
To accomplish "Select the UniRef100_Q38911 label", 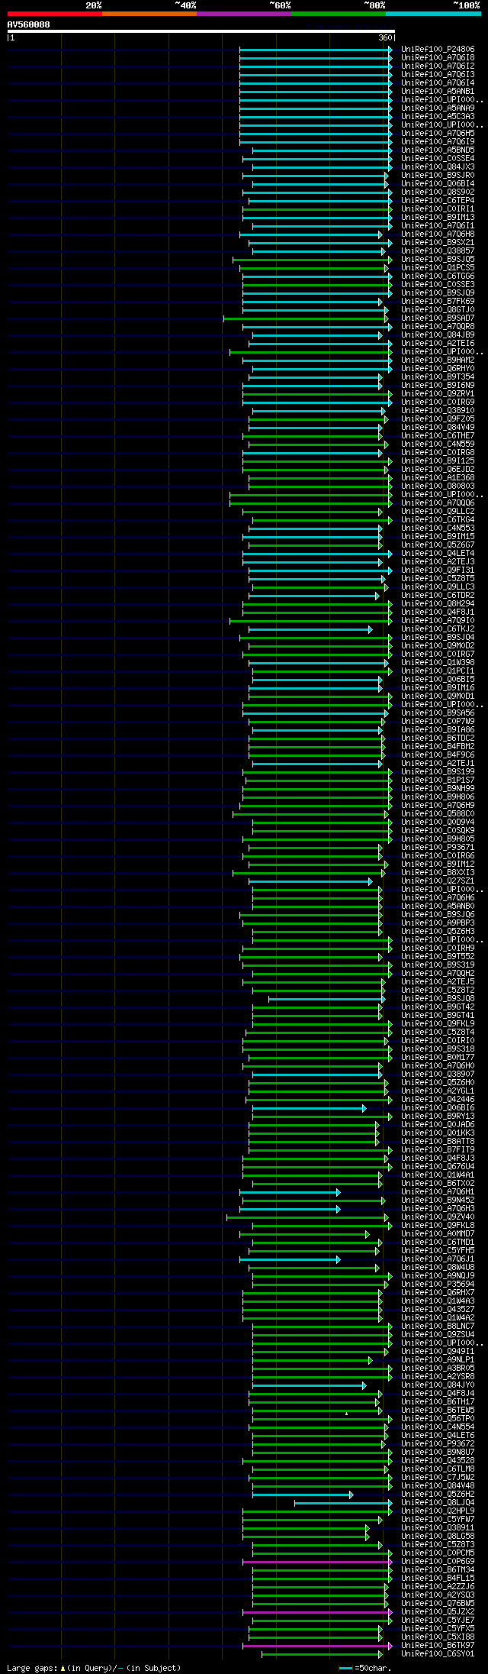I will (438, 1528).
